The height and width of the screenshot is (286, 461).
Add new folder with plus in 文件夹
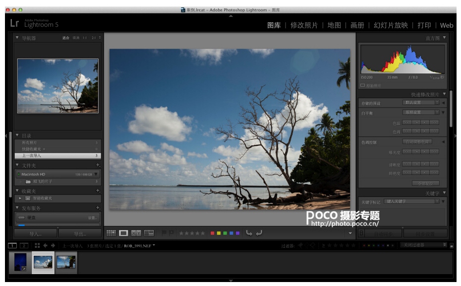coord(98,165)
